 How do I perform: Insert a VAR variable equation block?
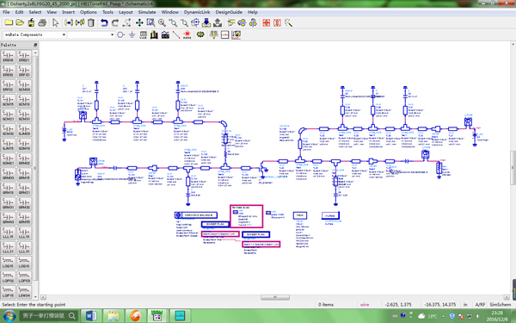[143, 34]
